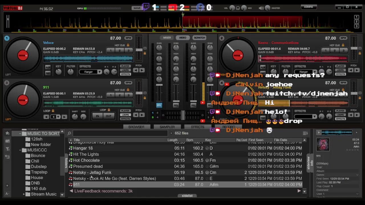The height and width of the screenshot is (205, 365).
Task: Toggle PFL on the second mixer channel
Action: point(176,105)
